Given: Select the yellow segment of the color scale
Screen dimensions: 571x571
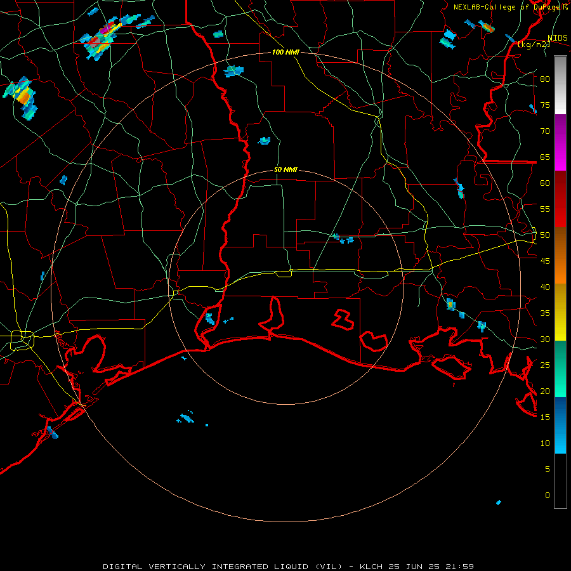Looking at the screenshot, I should pyautogui.click(x=560, y=312).
